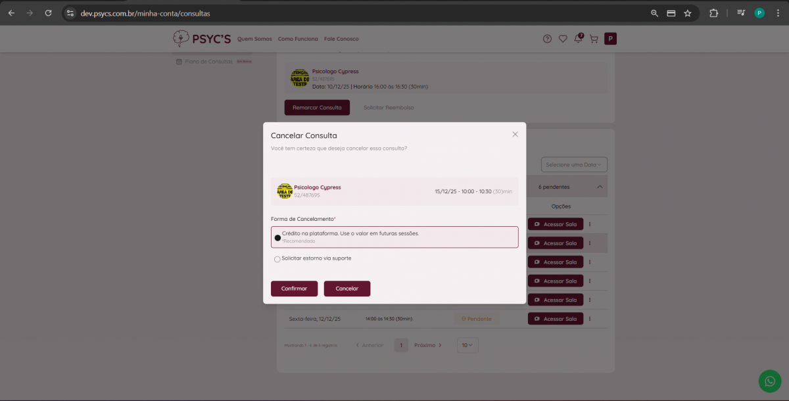The width and height of the screenshot is (789, 401).
Task: Open the help question mark icon
Action: pyautogui.click(x=547, y=39)
